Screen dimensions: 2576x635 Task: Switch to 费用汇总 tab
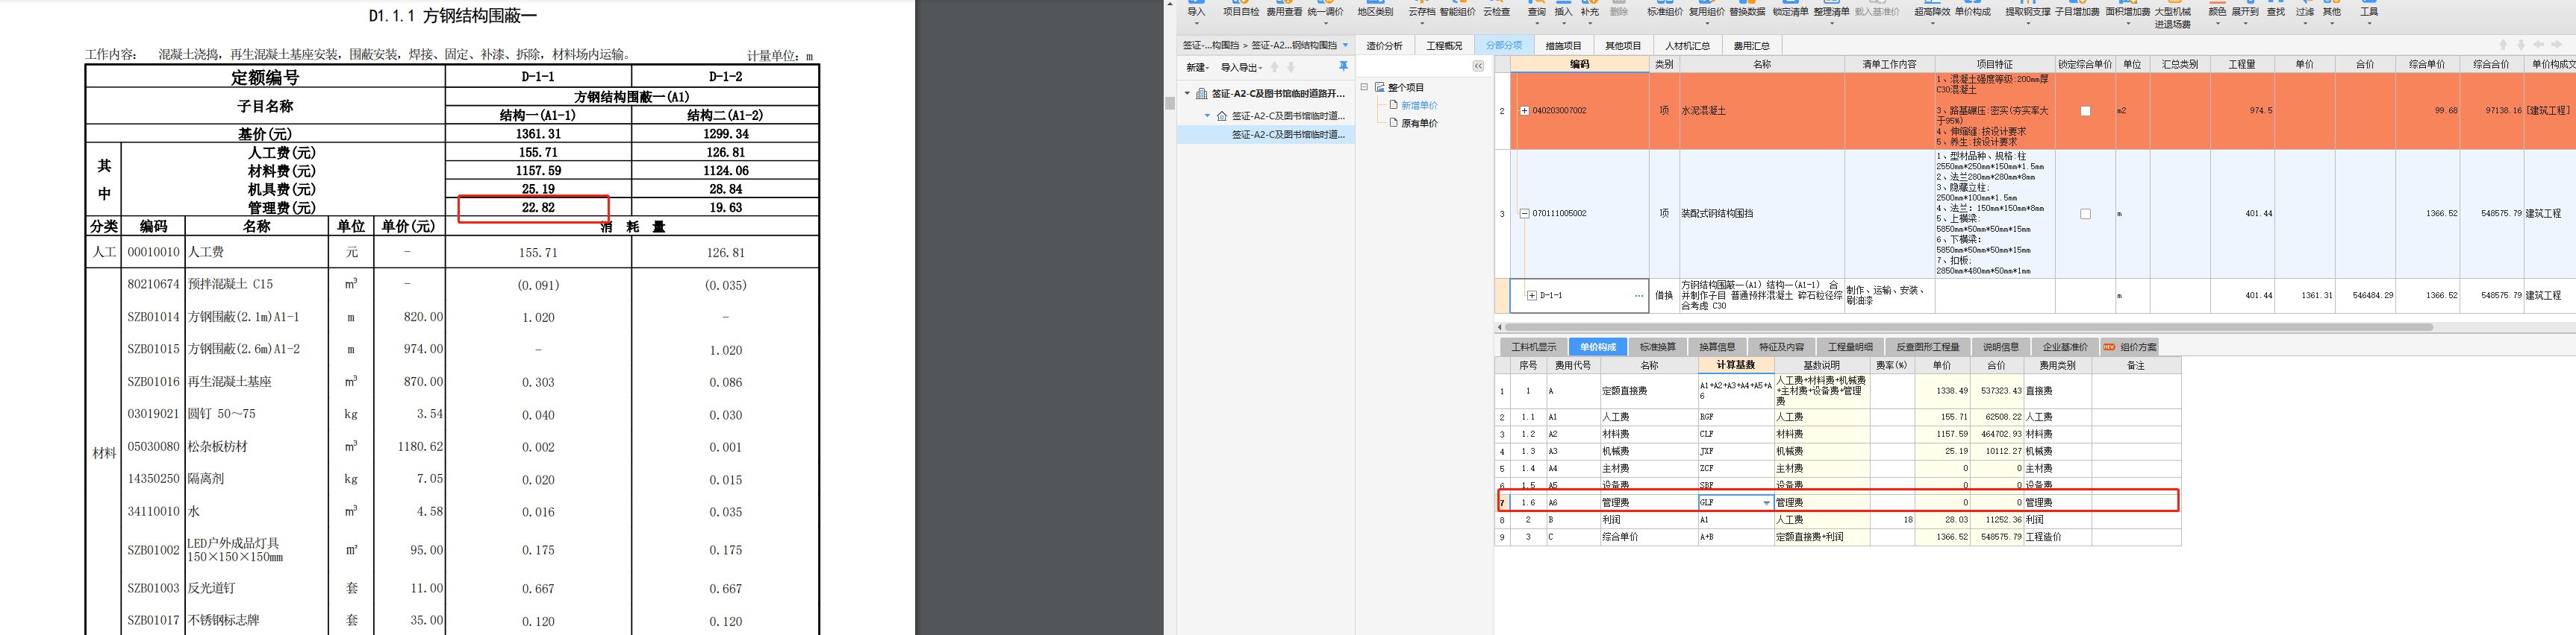[1752, 46]
